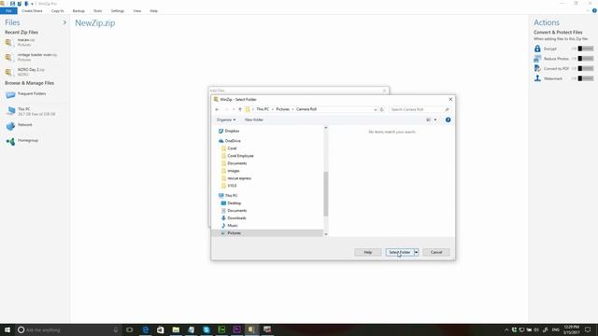Click Pictures in the address breadcrumb
The image size is (598, 336).
click(283, 109)
